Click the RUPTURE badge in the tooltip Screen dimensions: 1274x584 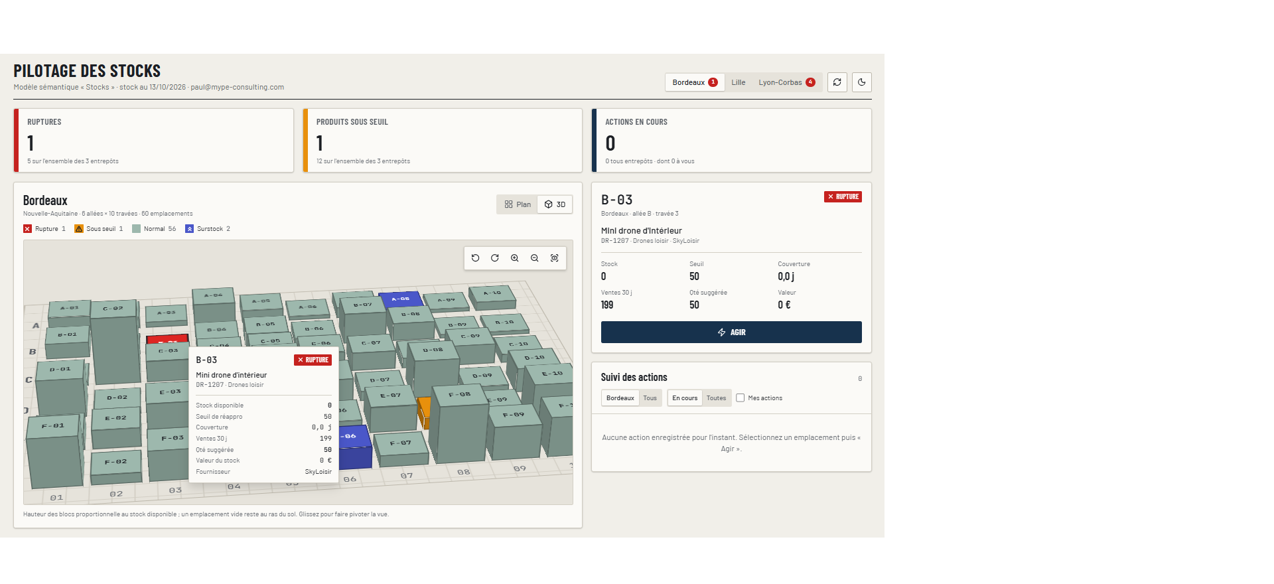[x=313, y=360]
